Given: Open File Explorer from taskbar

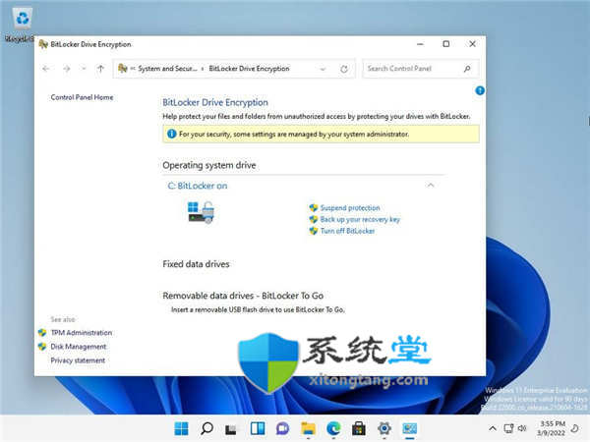Looking at the screenshot, I should tap(308, 428).
